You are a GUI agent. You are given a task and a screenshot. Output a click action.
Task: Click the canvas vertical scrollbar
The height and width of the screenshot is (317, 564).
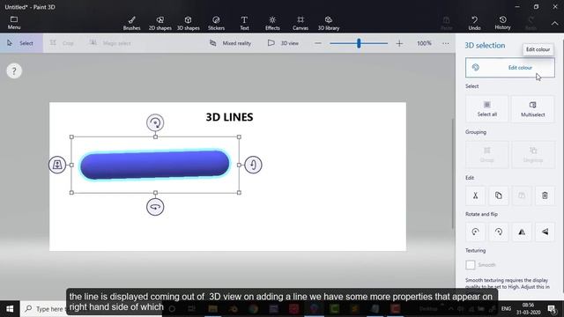click(x=452, y=173)
